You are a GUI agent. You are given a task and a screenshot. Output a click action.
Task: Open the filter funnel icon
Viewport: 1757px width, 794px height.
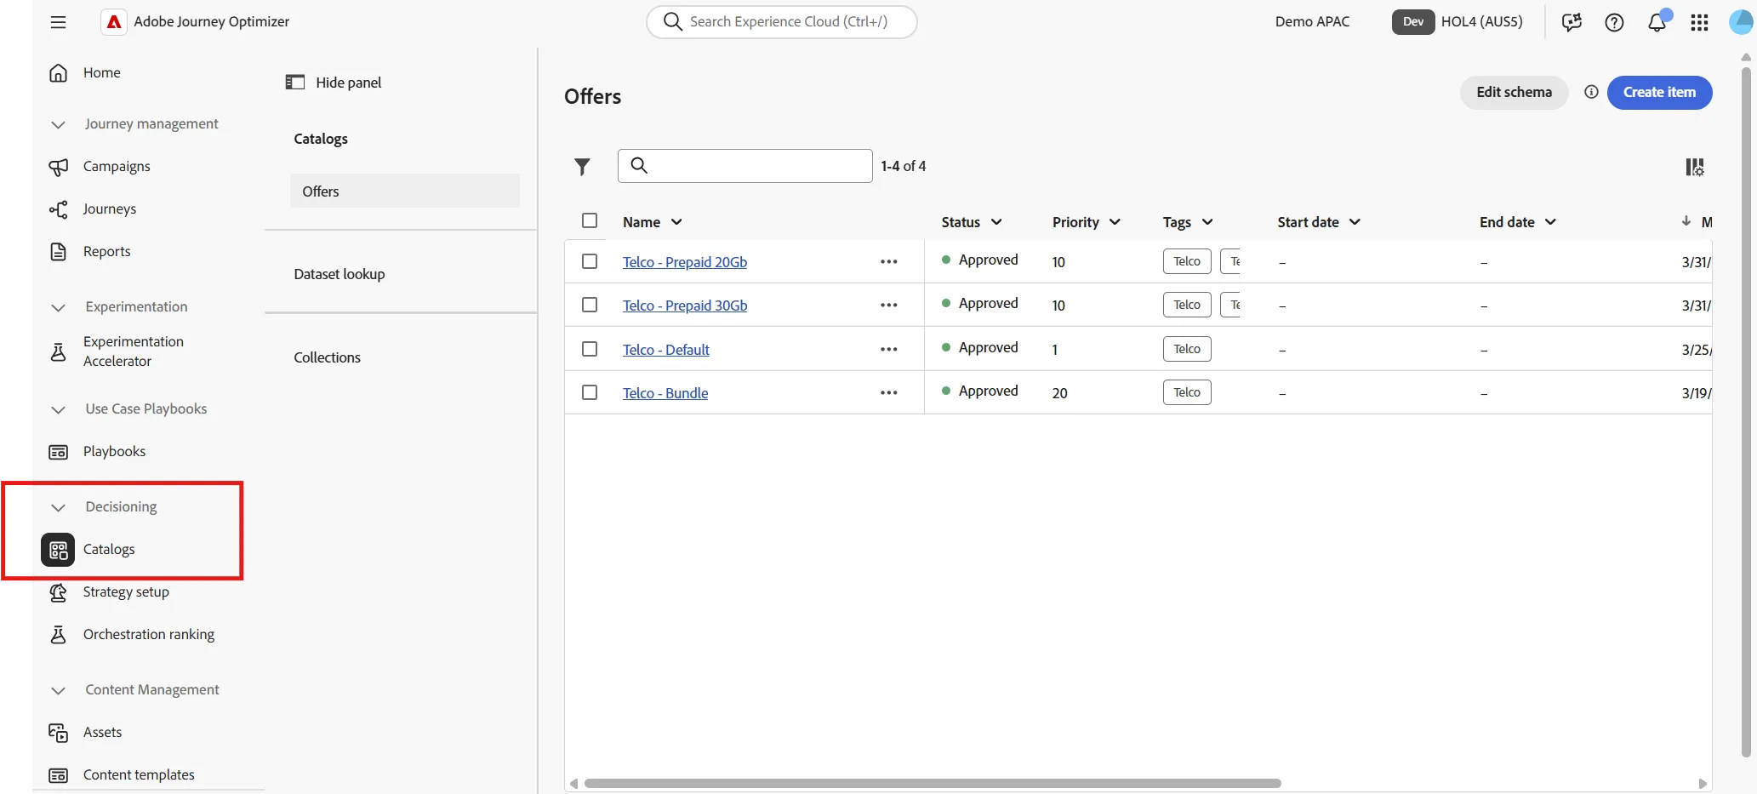(582, 167)
